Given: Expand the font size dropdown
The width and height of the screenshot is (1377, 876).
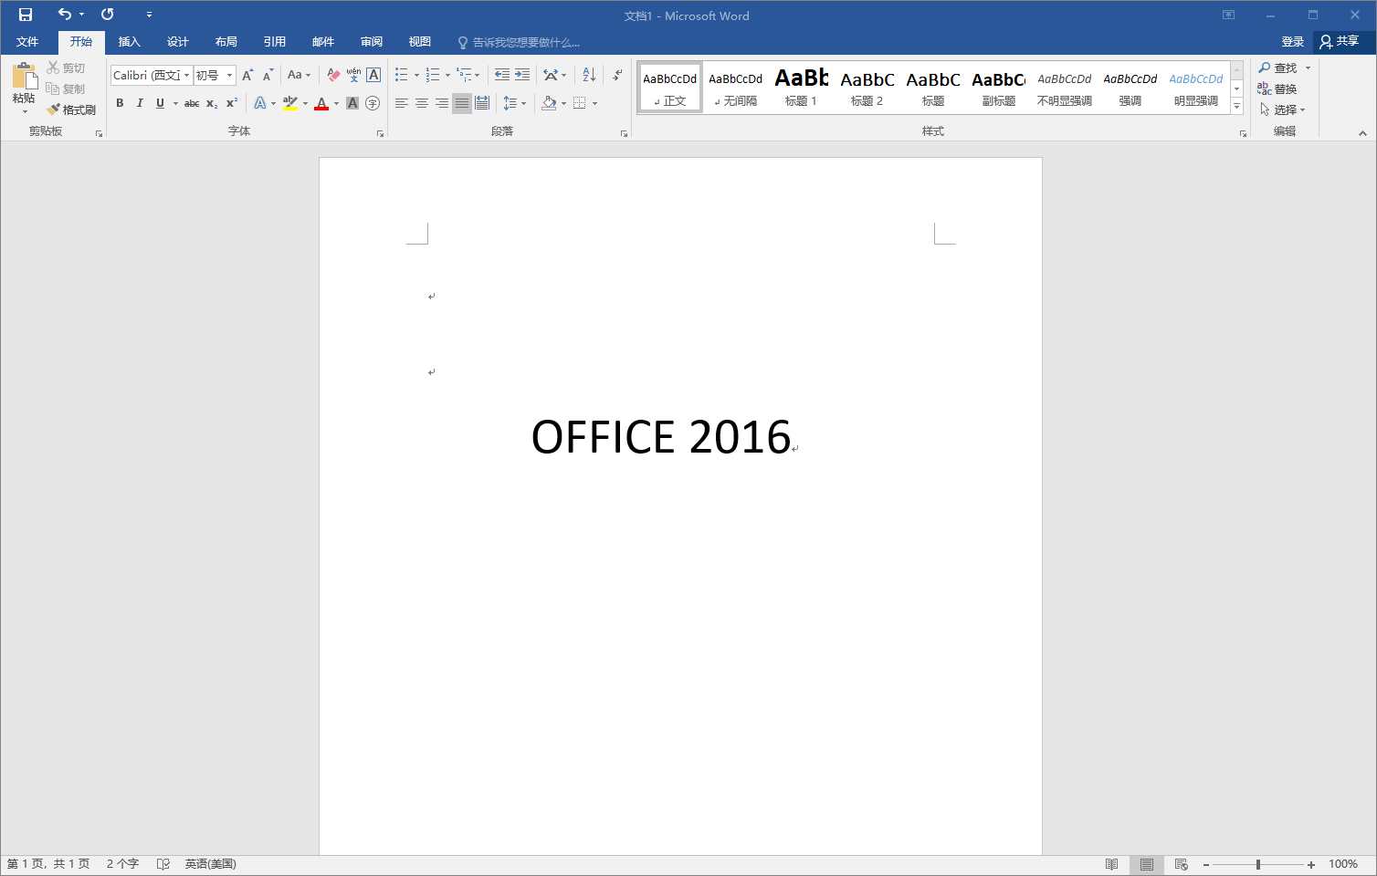Looking at the screenshot, I should click(x=229, y=75).
